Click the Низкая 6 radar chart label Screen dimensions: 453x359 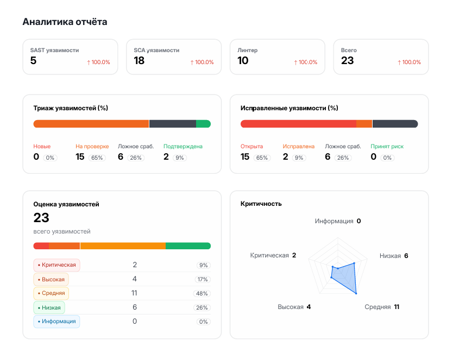coord(394,256)
